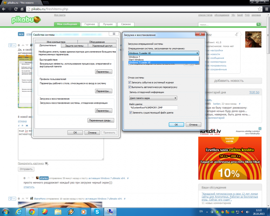Go to the browser home page
The image size is (270, 216).
22,9
